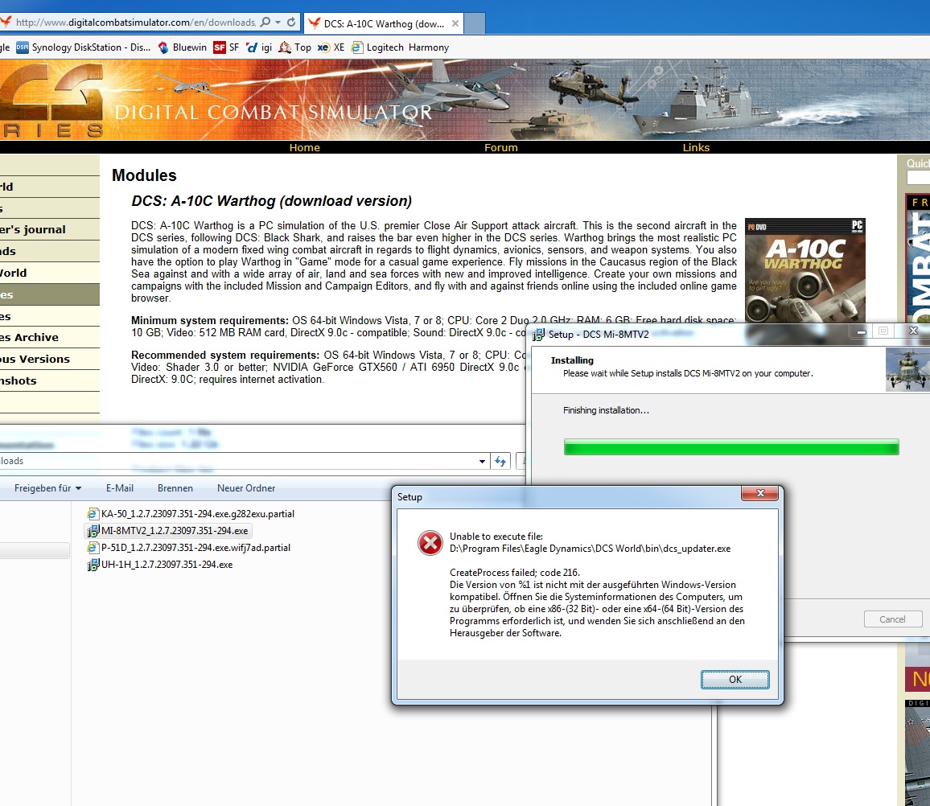Click Brennen in the Explorer toolbar
Image resolution: width=930 pixels, height=806 pixels.
[175, 488]
